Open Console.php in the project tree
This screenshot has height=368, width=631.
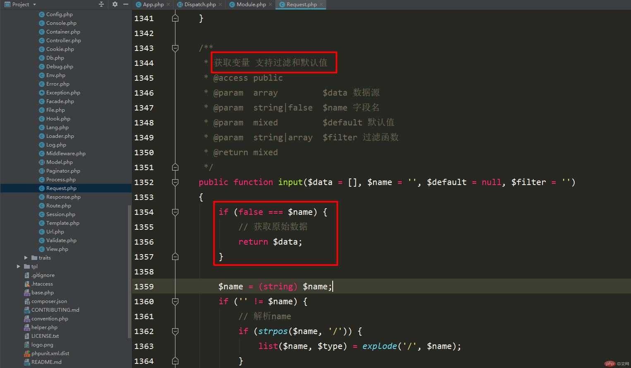click(x=61, y=23)
